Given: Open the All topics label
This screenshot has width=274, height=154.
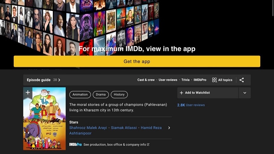Looking at the screenshot, I should tap(225, 80).
